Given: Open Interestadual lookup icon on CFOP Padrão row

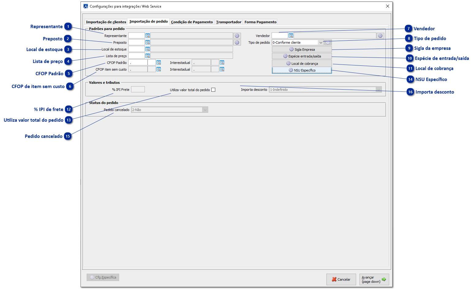Looking at the screenshot, I should [222, 63].
